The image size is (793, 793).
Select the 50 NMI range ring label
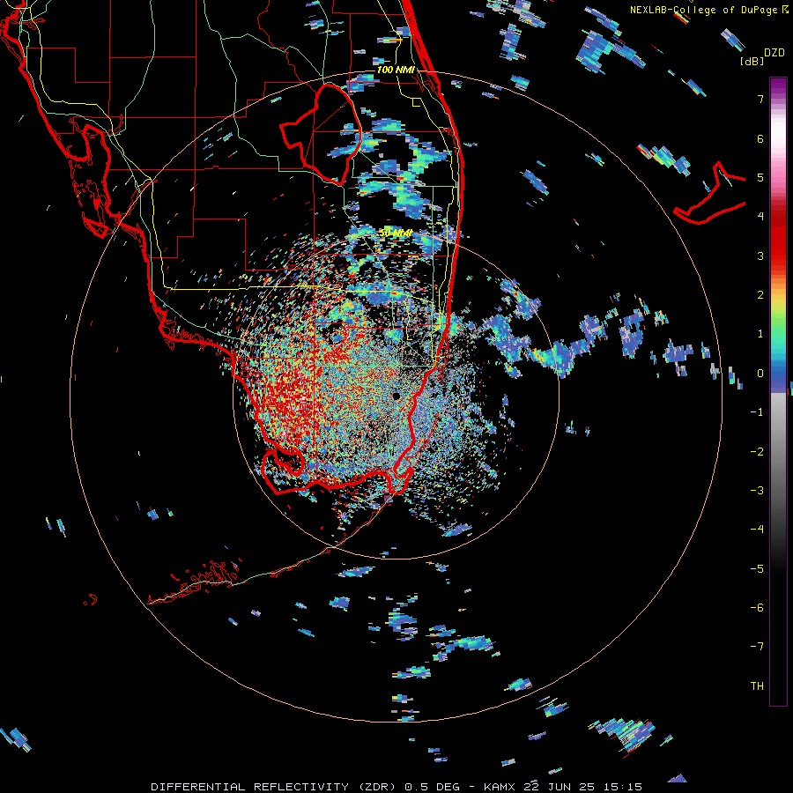396,233
